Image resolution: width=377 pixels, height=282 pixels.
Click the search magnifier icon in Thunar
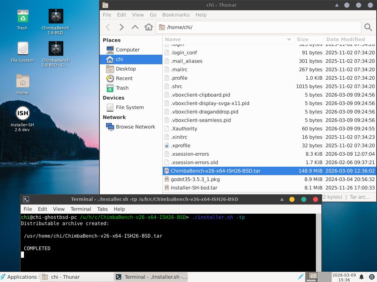(x=368, y=27)
